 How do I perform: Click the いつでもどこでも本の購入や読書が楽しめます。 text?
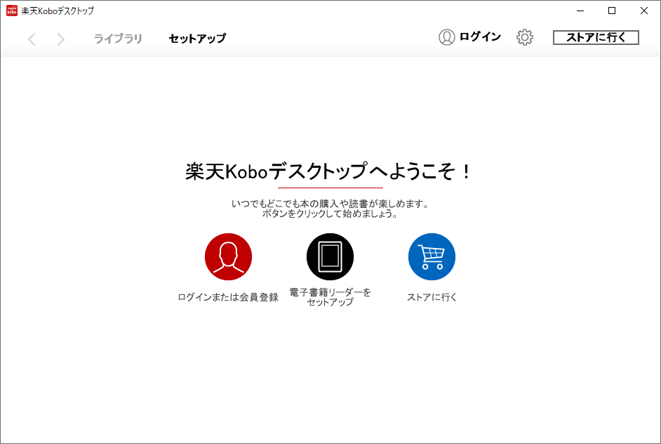tap(330, 204)
